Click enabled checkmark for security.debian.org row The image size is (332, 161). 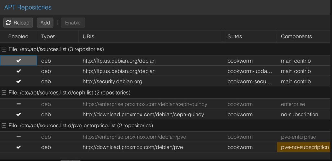point(18,82)
